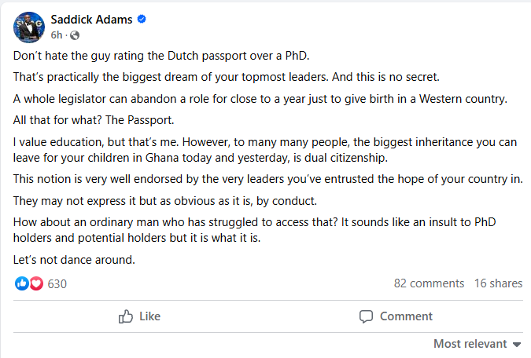Click the public audience globe icon
Viewport: 531px width, 358px height.
point(74,35)
